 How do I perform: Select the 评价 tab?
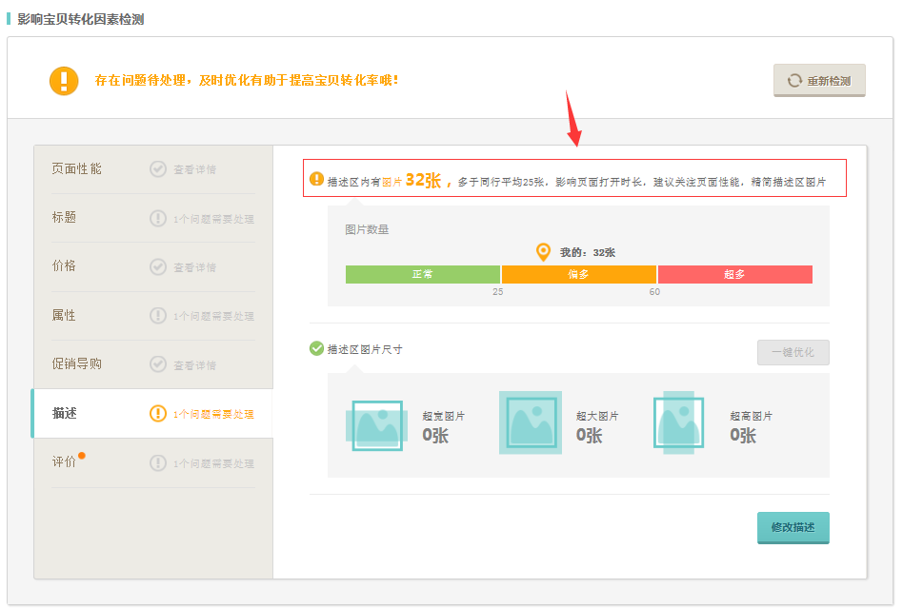coord(65,462)
